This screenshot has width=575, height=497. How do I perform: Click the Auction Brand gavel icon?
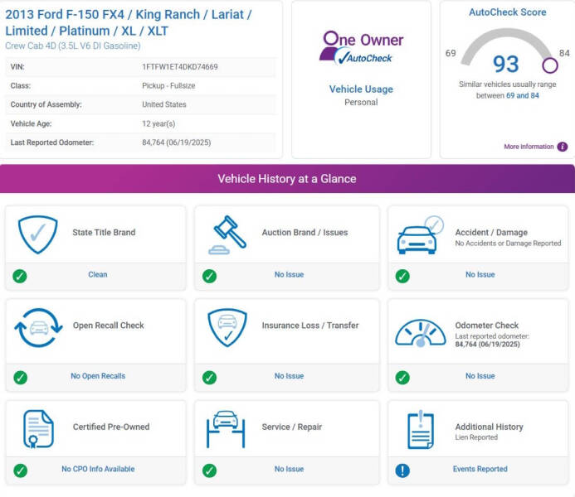pos(228,233)
